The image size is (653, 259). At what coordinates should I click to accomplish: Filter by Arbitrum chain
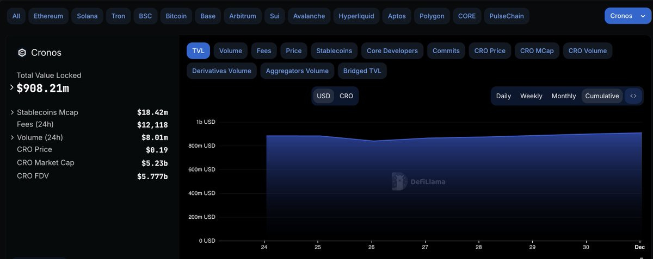(243, 16)
